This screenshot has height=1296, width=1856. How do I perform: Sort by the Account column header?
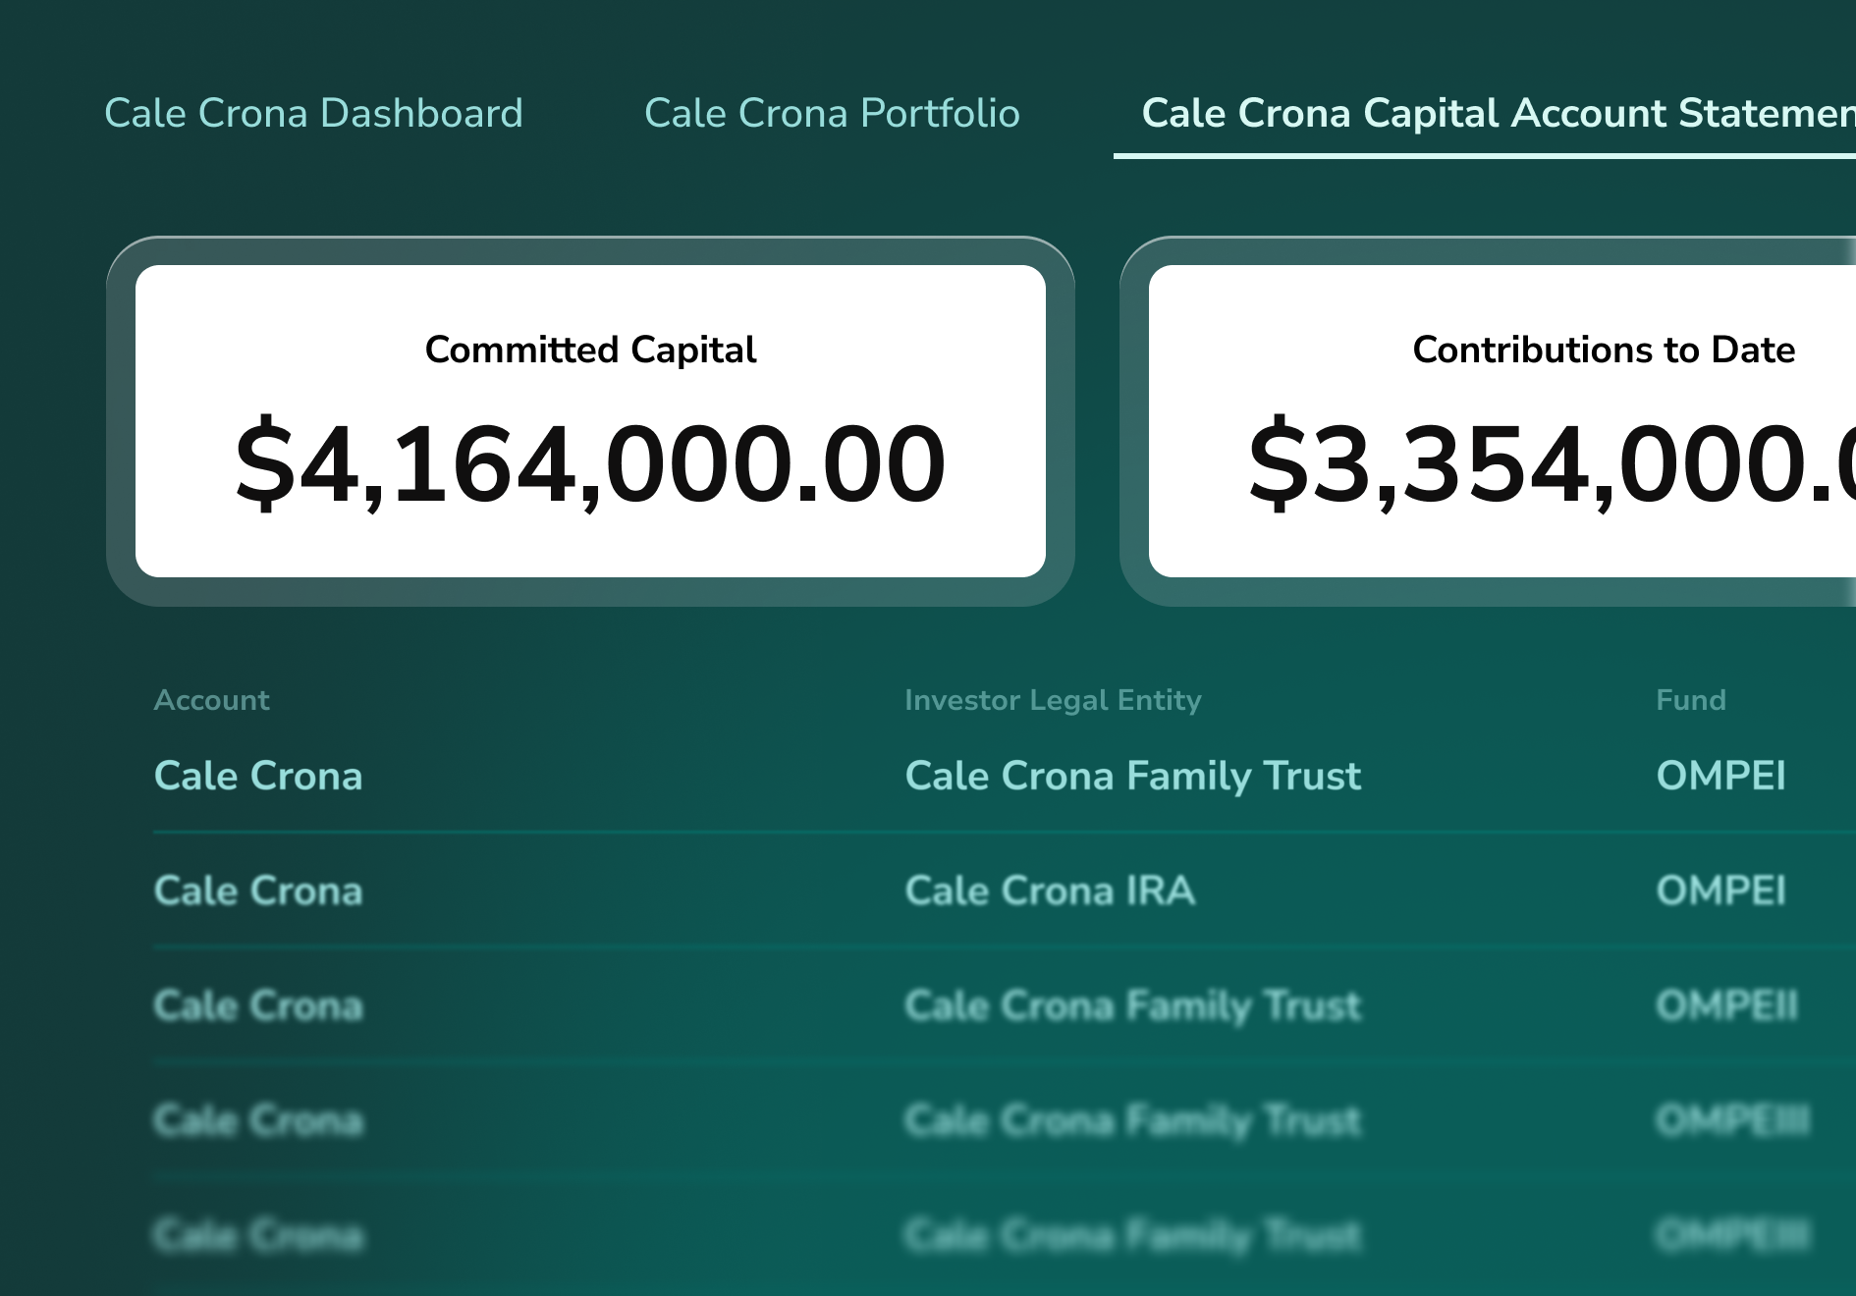click(211, 700)
